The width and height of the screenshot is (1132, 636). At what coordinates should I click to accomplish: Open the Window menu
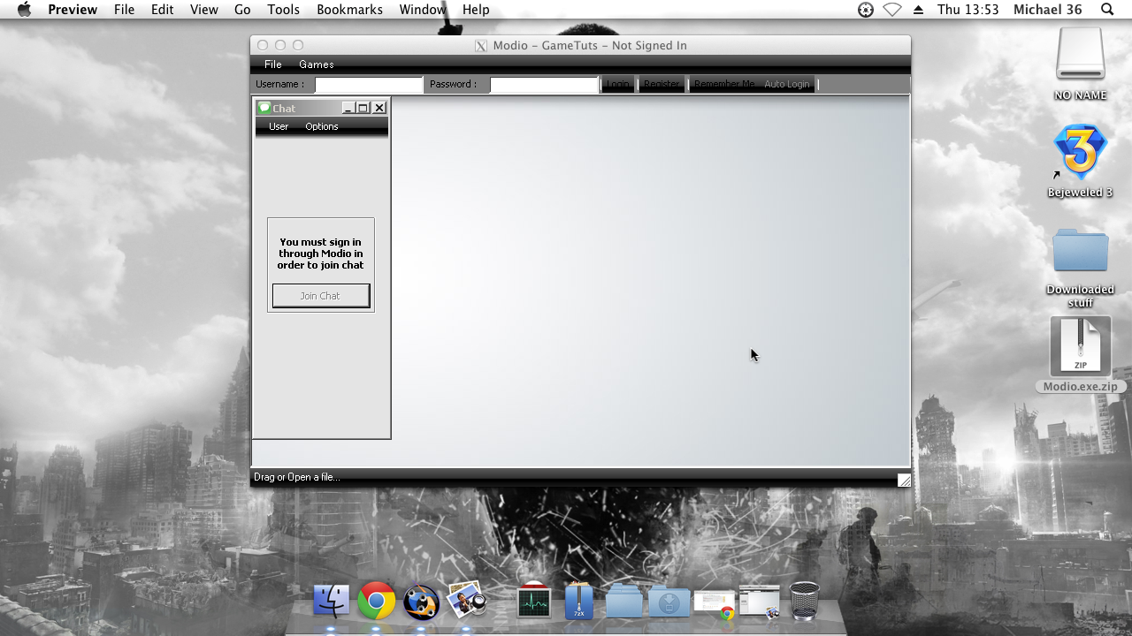423,10
